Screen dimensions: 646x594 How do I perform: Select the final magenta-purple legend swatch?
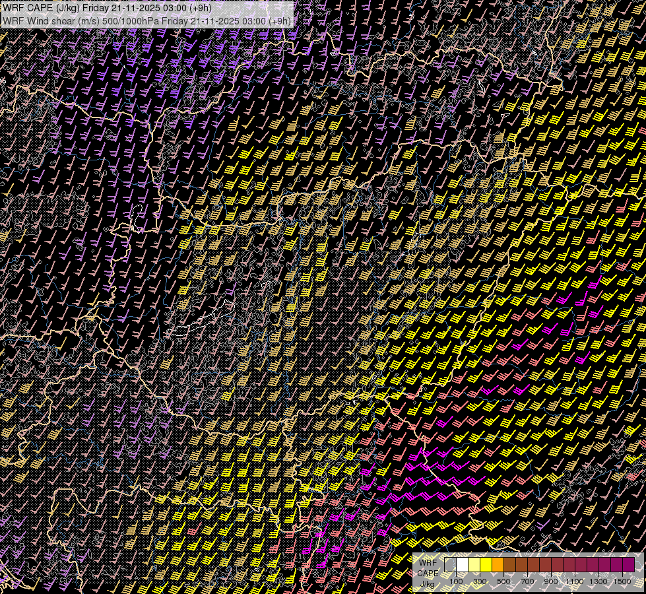[x=629, y=565]
